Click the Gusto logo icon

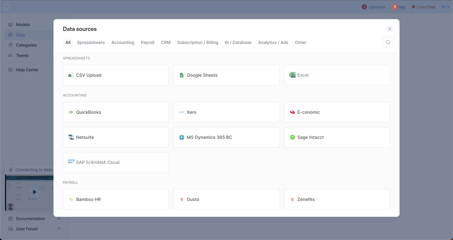pos(182,200)
